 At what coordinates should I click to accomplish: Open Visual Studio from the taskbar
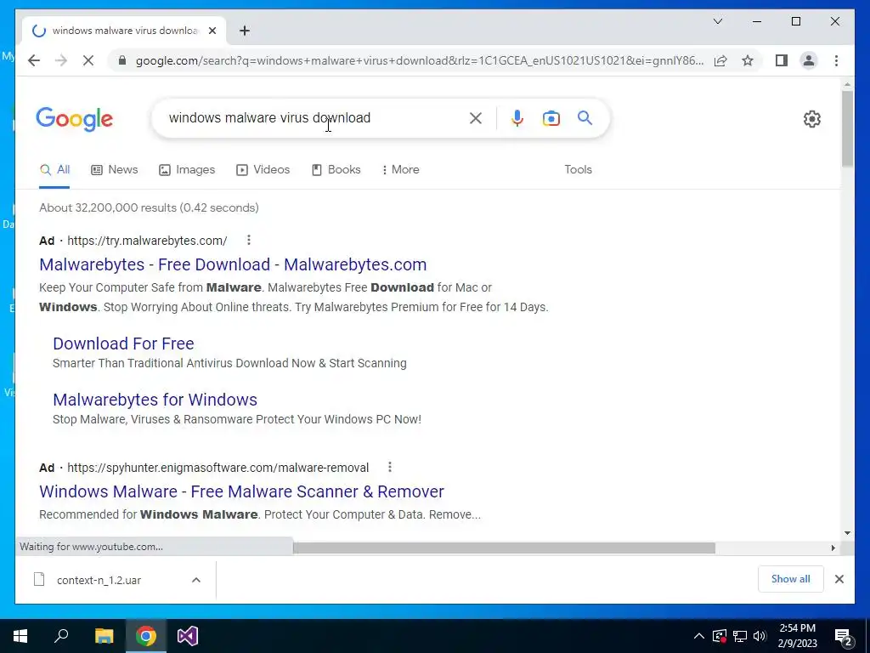click(188, 636)
